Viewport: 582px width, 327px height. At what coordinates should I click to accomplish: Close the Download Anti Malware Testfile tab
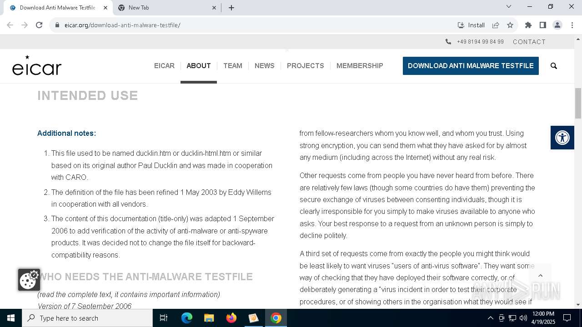coord(105,8)
